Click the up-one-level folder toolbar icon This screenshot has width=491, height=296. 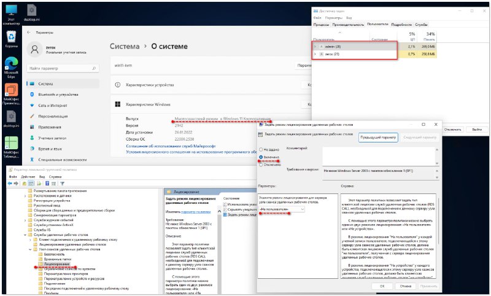coord(24,184)
